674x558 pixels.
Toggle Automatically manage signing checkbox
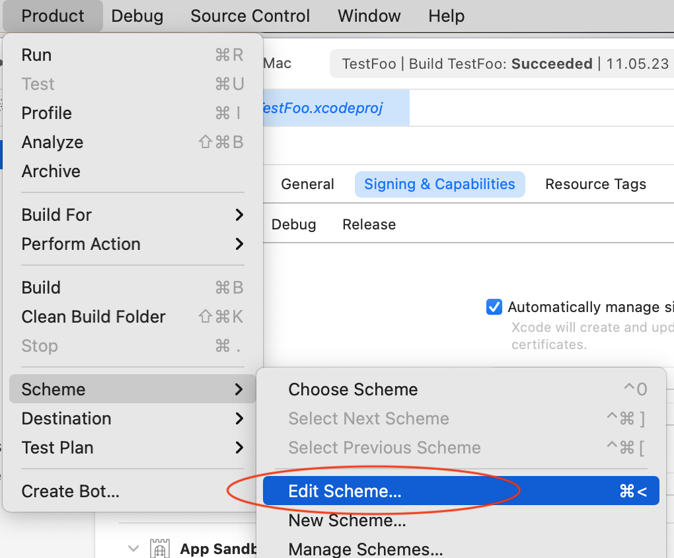coord(494,307)
